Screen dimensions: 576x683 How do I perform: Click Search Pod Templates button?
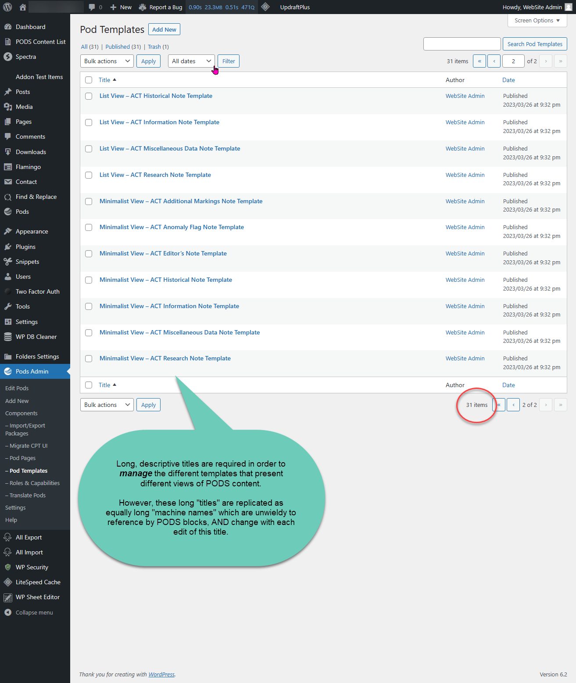534,44
